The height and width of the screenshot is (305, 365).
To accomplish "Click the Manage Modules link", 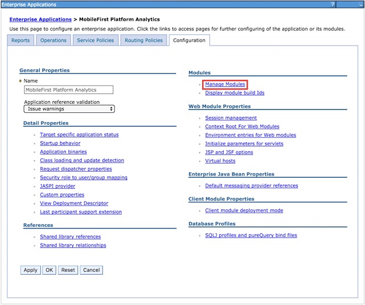I will pos(225,84).
